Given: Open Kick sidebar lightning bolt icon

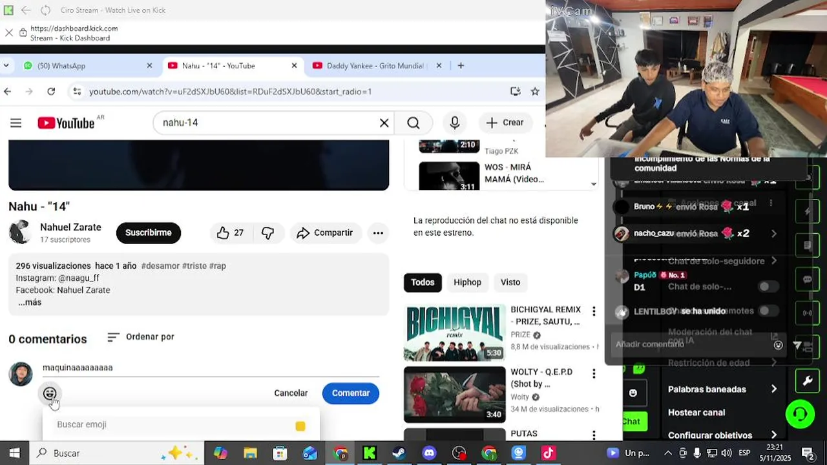Looking at the screenshot, I should pos(807,211).
